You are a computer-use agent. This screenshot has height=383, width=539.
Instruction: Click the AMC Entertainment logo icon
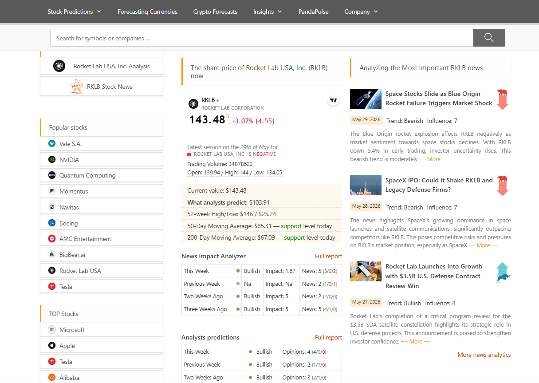tap(51, 239)
